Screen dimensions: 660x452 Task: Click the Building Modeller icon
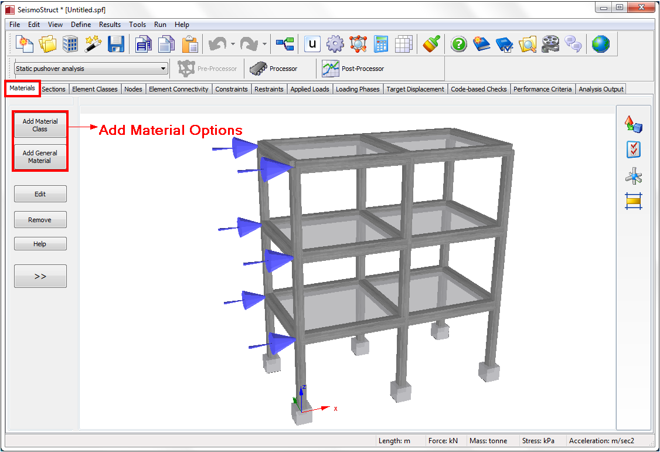coord(70,44)
